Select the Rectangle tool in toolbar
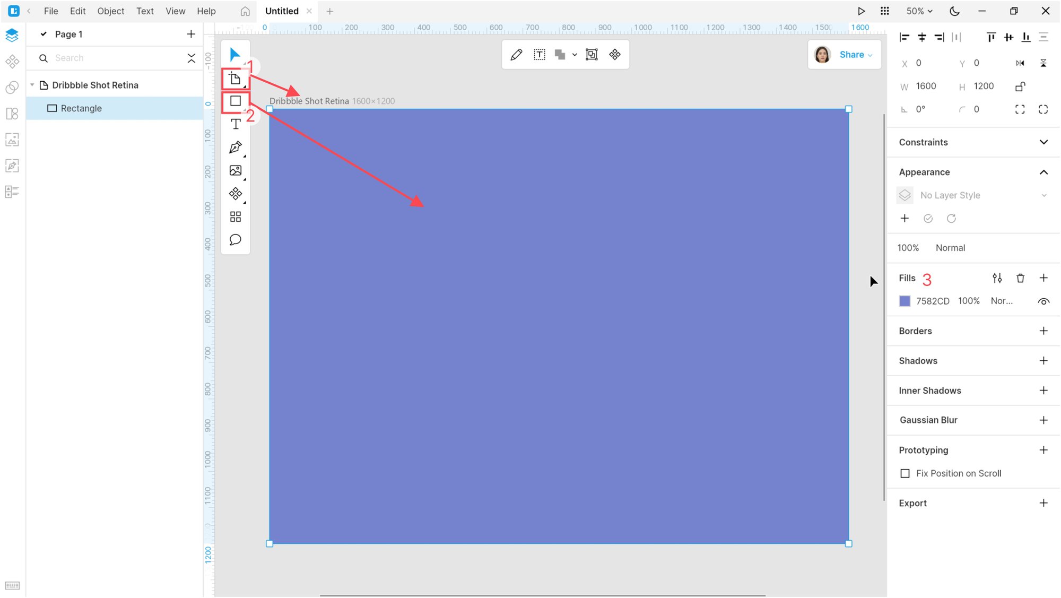 coord(234,101)
